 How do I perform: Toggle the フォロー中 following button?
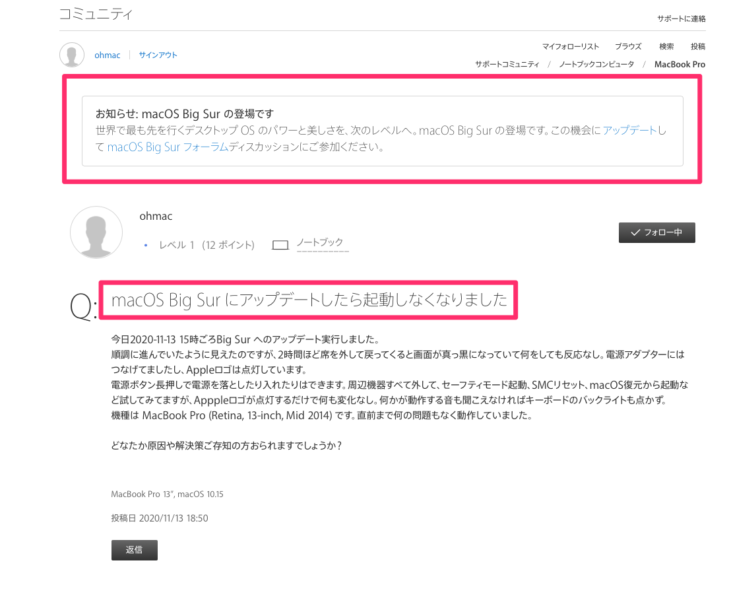(x=657, y=232)
